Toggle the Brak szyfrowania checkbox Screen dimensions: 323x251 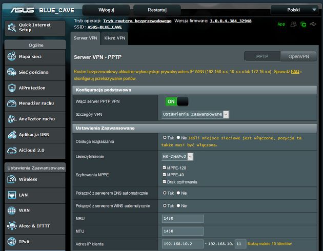165,181
